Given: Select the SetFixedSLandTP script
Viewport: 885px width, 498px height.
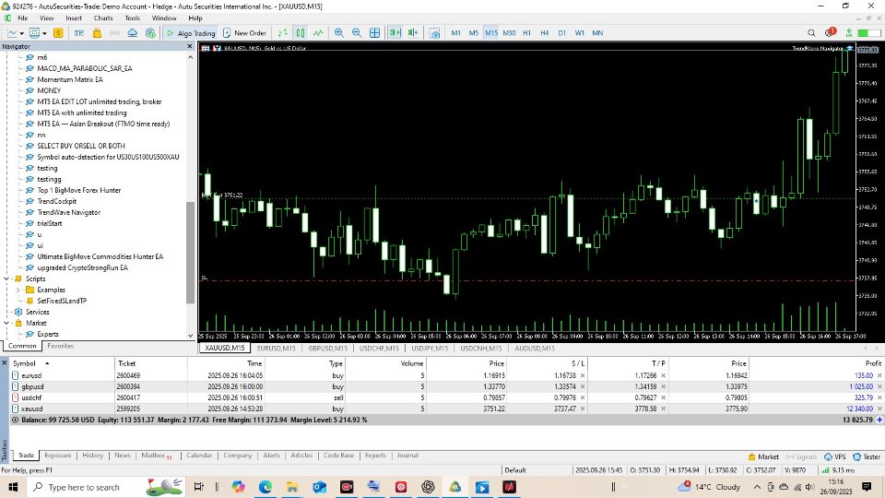Looking at the screenshot, I should tap(62, 301).
